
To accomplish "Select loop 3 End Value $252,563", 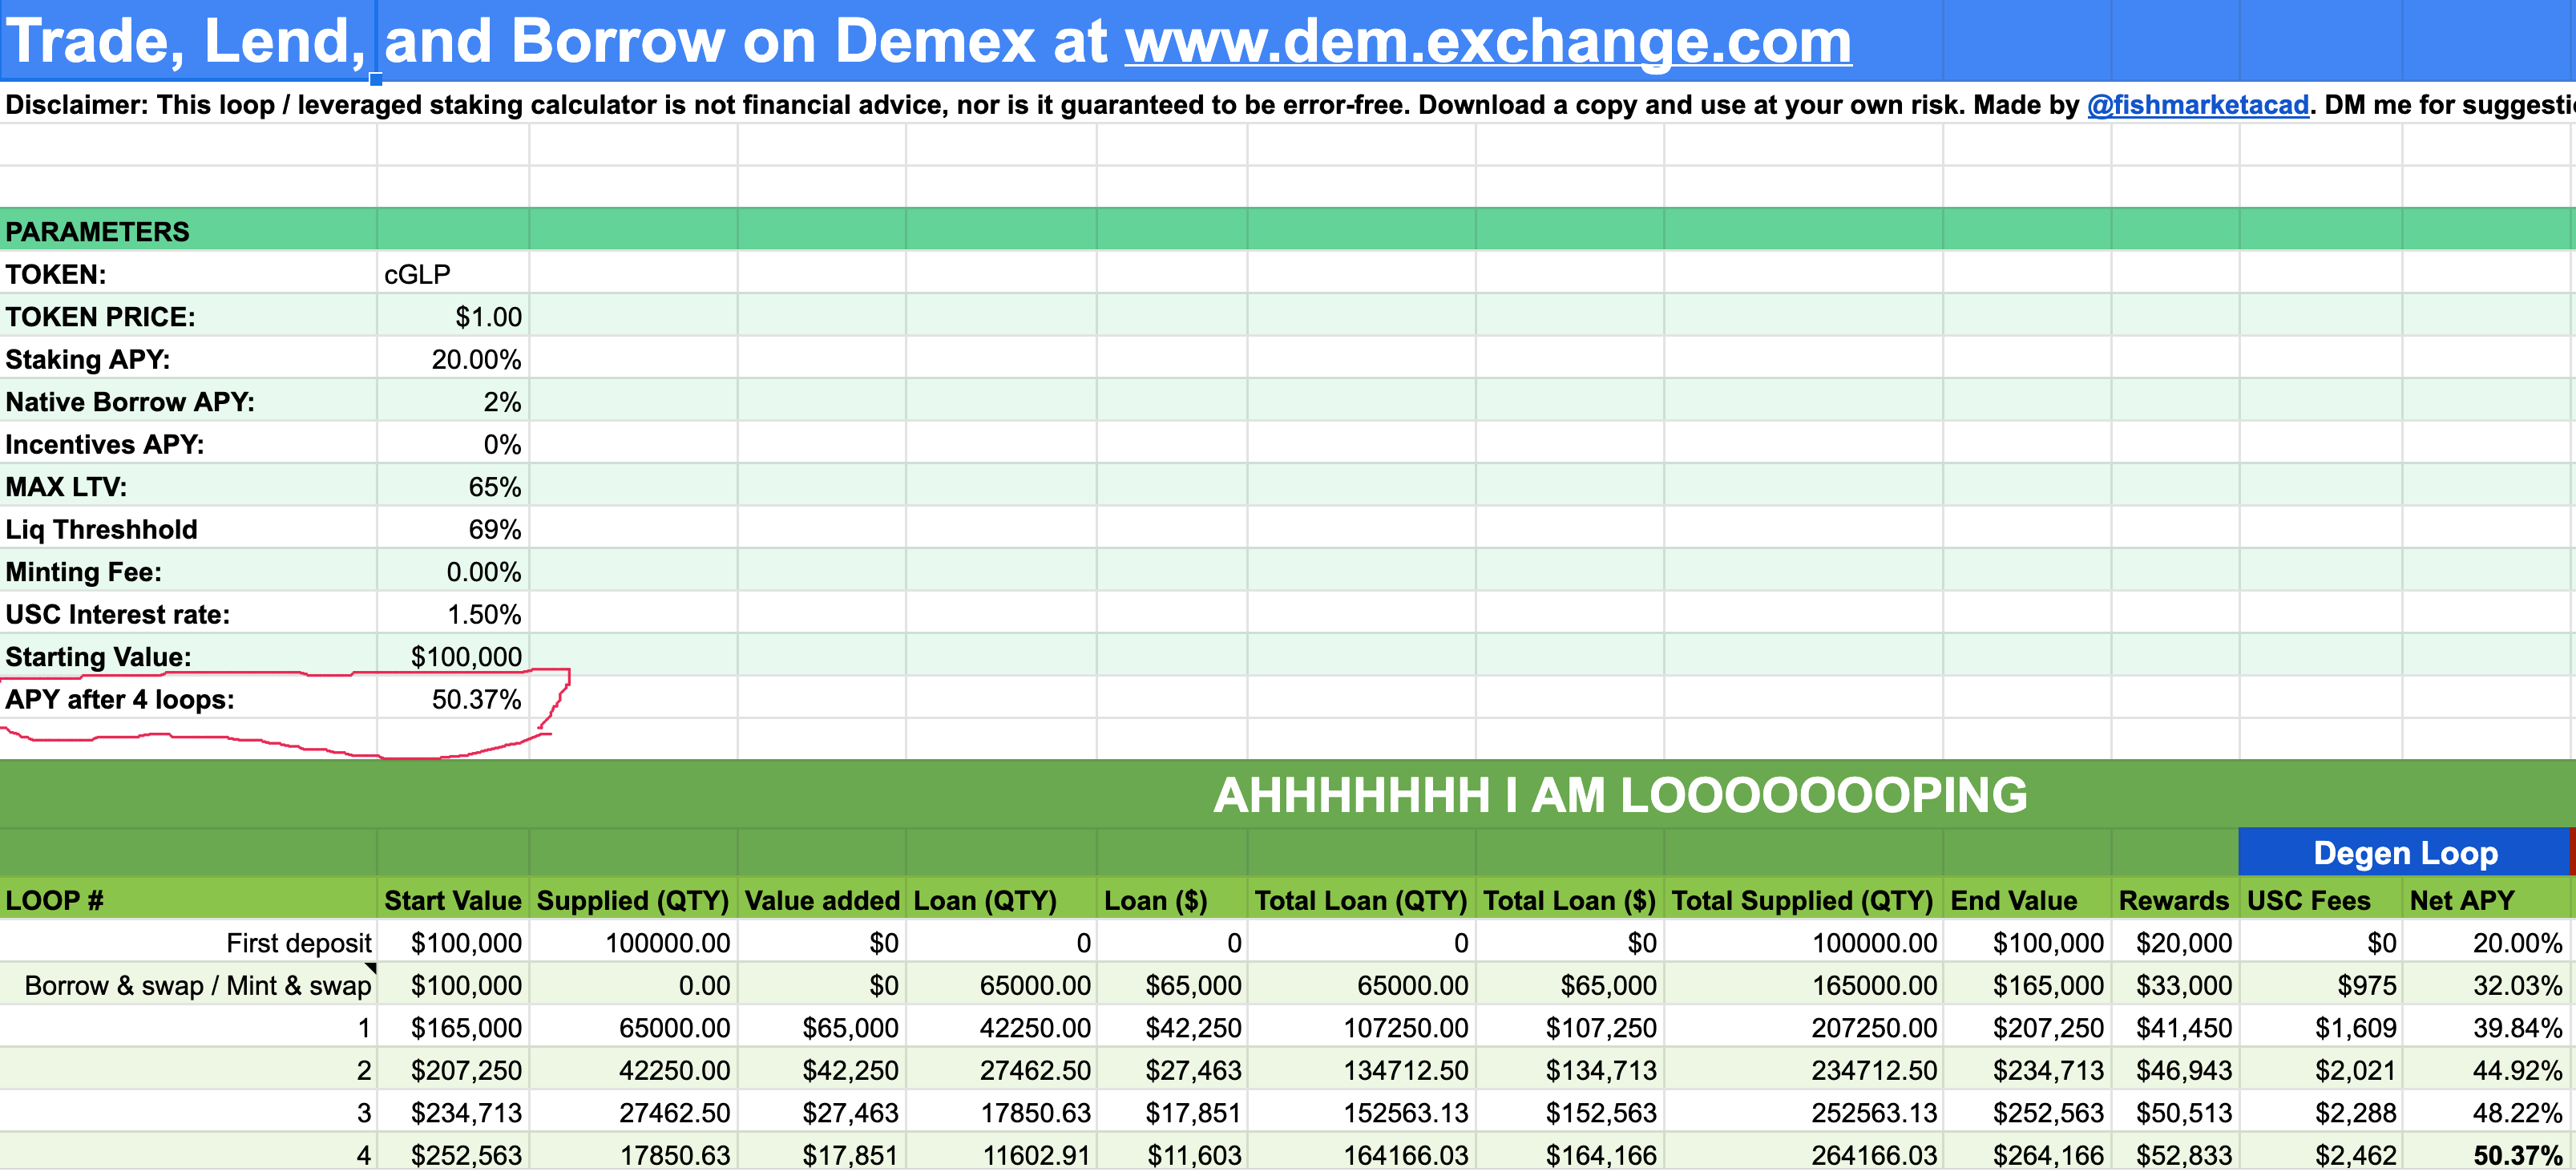I will coord(2027,1113).
